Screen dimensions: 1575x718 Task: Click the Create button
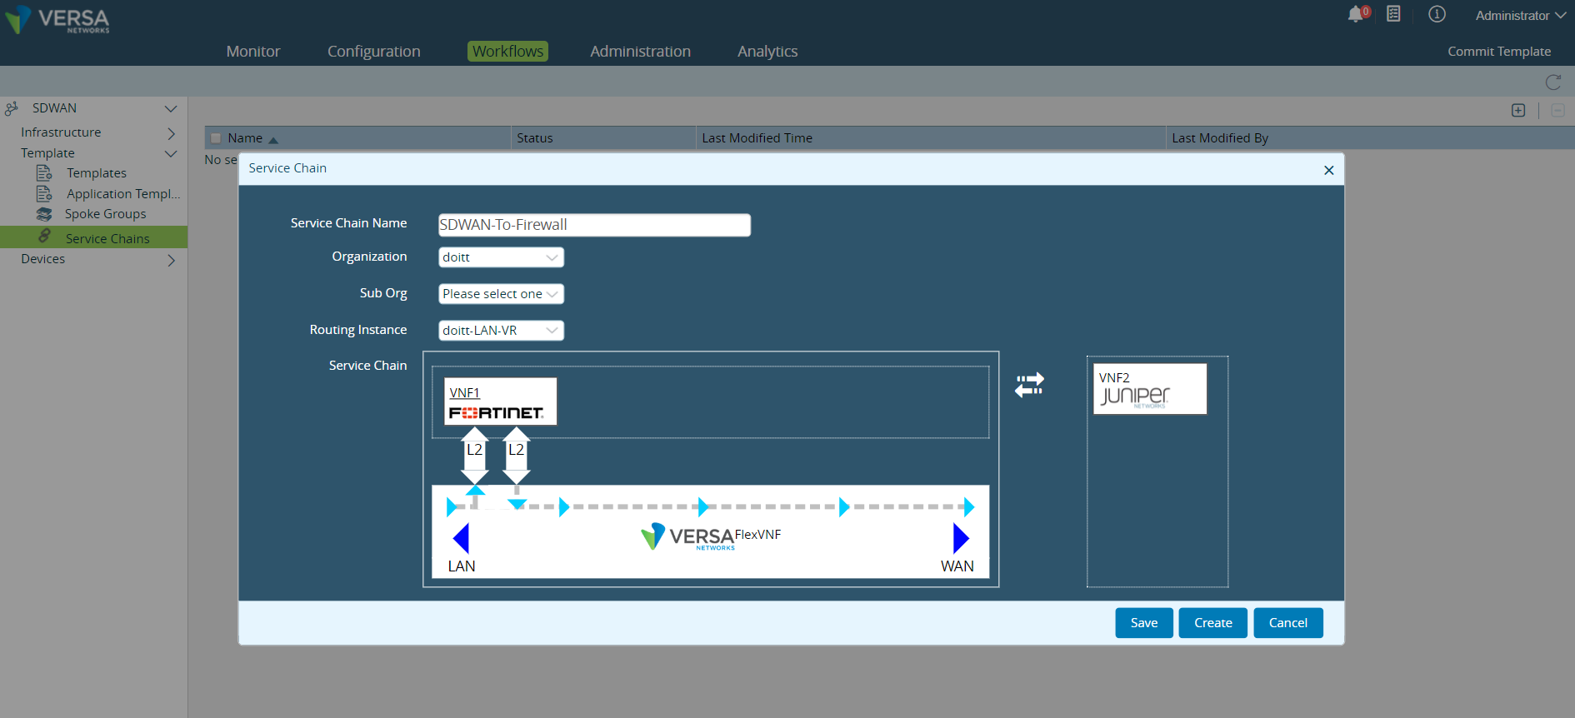pyautogui.click(x=1213, y=623)
